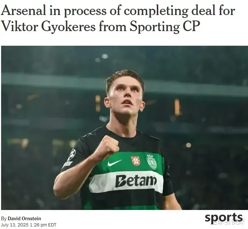248x229 pixels.
Task: Click the bold "sports" logo
Action: tap(224, 218)
